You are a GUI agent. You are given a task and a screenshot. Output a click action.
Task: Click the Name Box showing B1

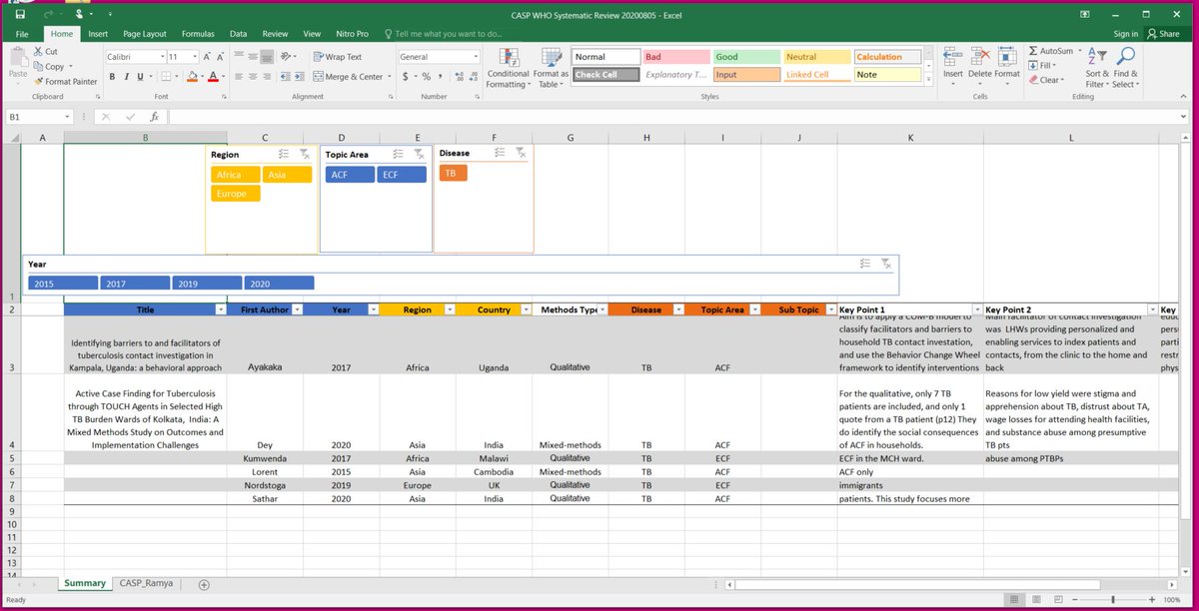[x=37, y=116]
